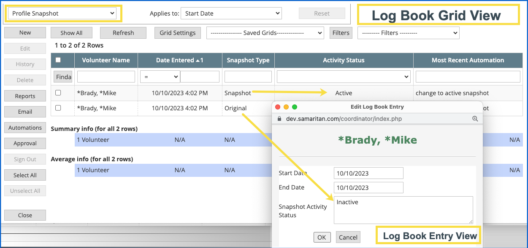The height and width of the screenshot is (248, 528).
Task: Click the Snapshot Type column header
Action: 248,60
